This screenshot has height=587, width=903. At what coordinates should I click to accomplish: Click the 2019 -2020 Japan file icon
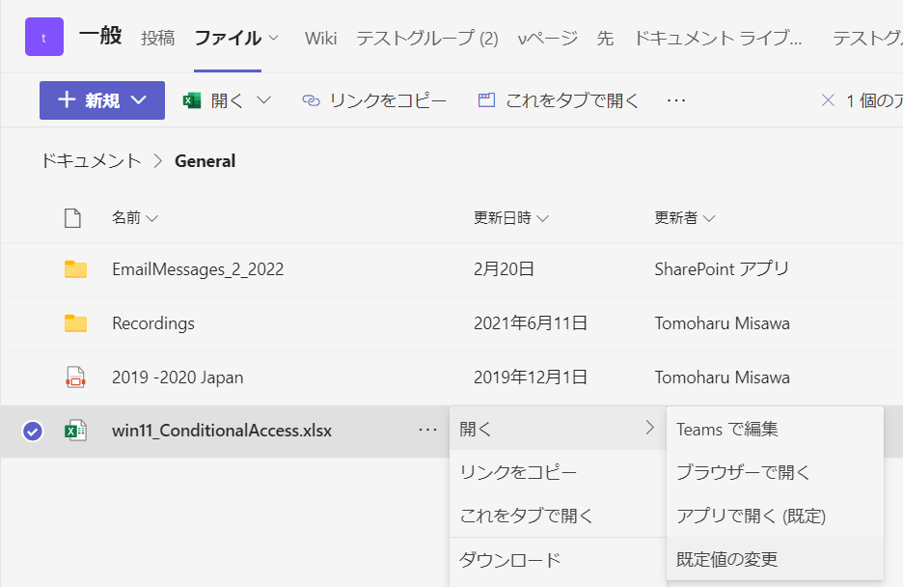tap(75, 377)
